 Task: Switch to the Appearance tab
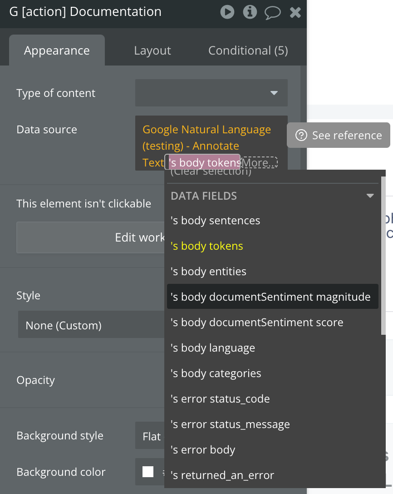pyautogui.click(x=57, y=50)
